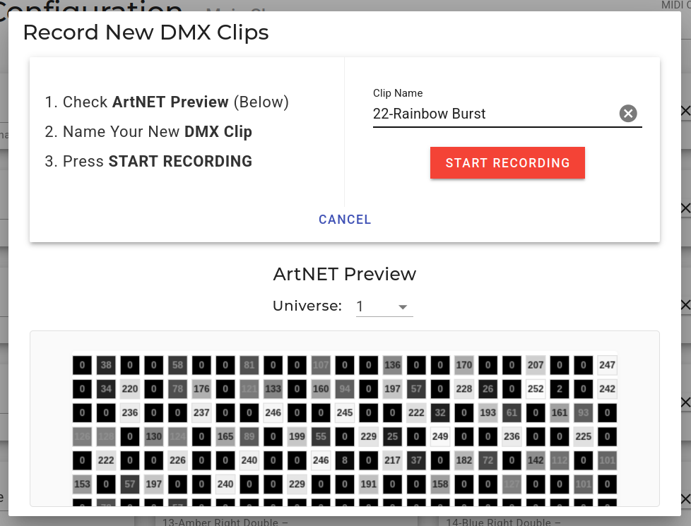Click the channel cell with value 249

(x=440, y=436)
